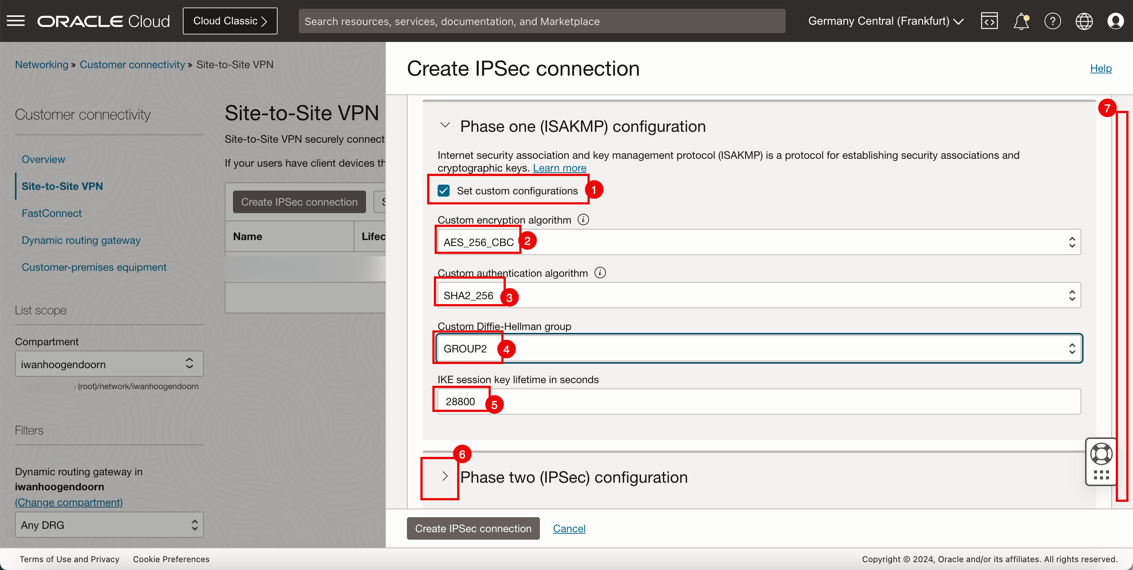
Task: Click the Create IPSec connection button
Action: pyautogui.click(x=474, y=528)
